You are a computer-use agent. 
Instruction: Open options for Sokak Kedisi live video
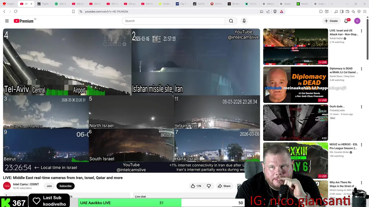point(362,31)
